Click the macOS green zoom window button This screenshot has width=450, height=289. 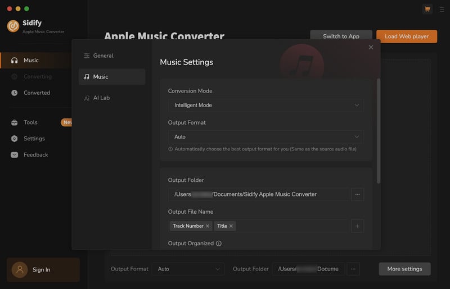26,8
